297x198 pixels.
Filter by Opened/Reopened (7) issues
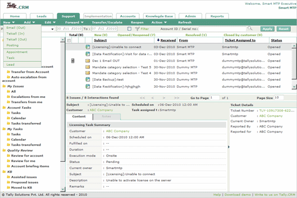pos(136,35)
